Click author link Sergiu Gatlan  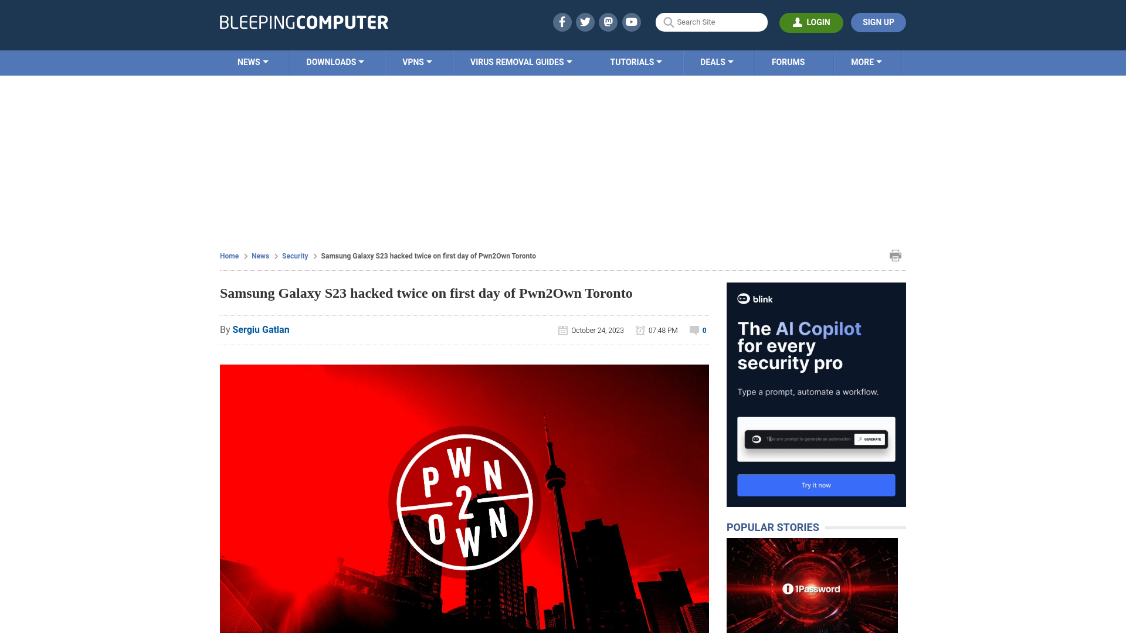pos(260,329)
